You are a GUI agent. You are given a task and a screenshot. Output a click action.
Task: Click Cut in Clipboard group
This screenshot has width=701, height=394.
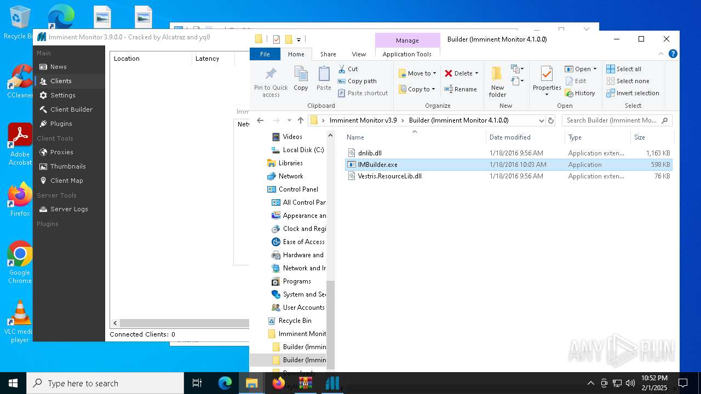(x=348, y=69)
